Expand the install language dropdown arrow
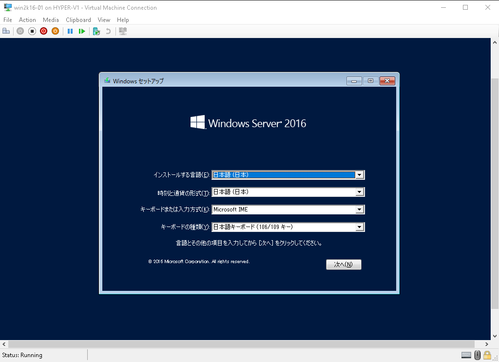 tap(360, 174)
